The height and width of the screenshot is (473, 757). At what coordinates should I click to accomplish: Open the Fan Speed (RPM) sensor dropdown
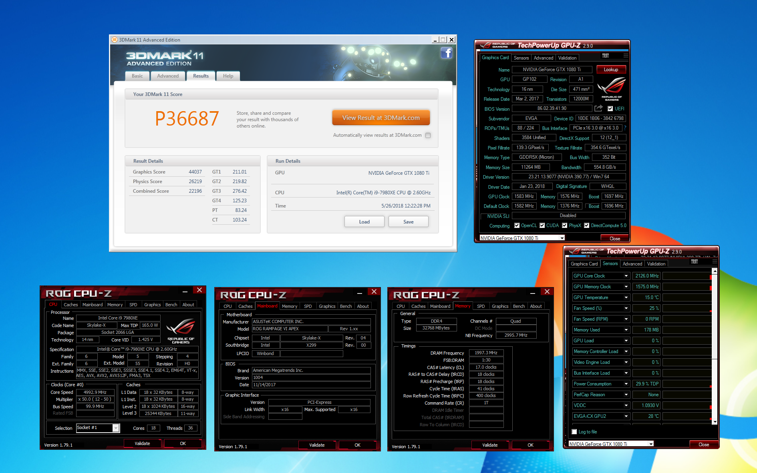pyautogui.click(x=626, y=319)
